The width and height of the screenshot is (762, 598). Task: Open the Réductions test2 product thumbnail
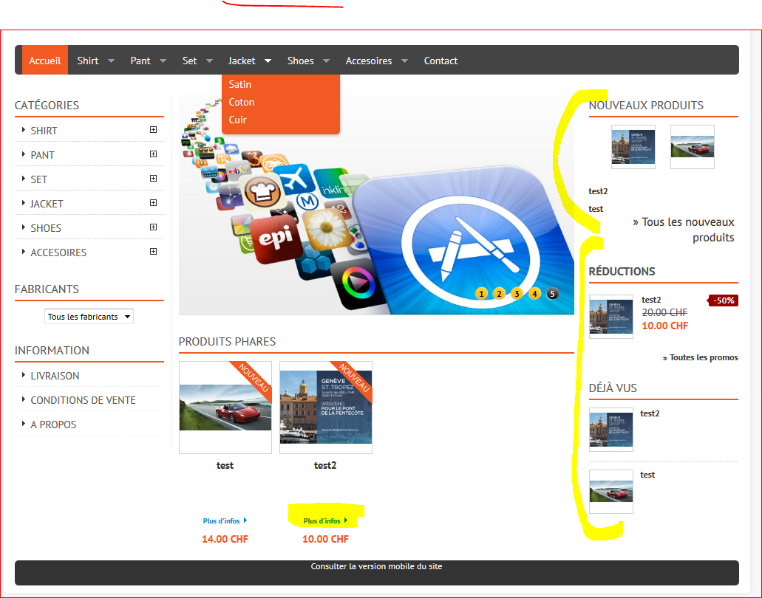click(611, 317)
